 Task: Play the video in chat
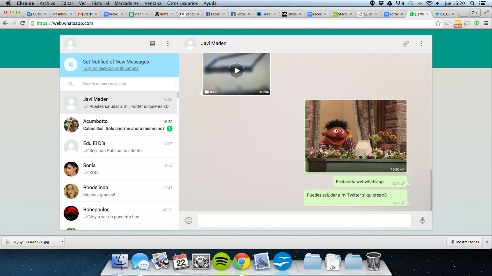click(x=236, y=70)
